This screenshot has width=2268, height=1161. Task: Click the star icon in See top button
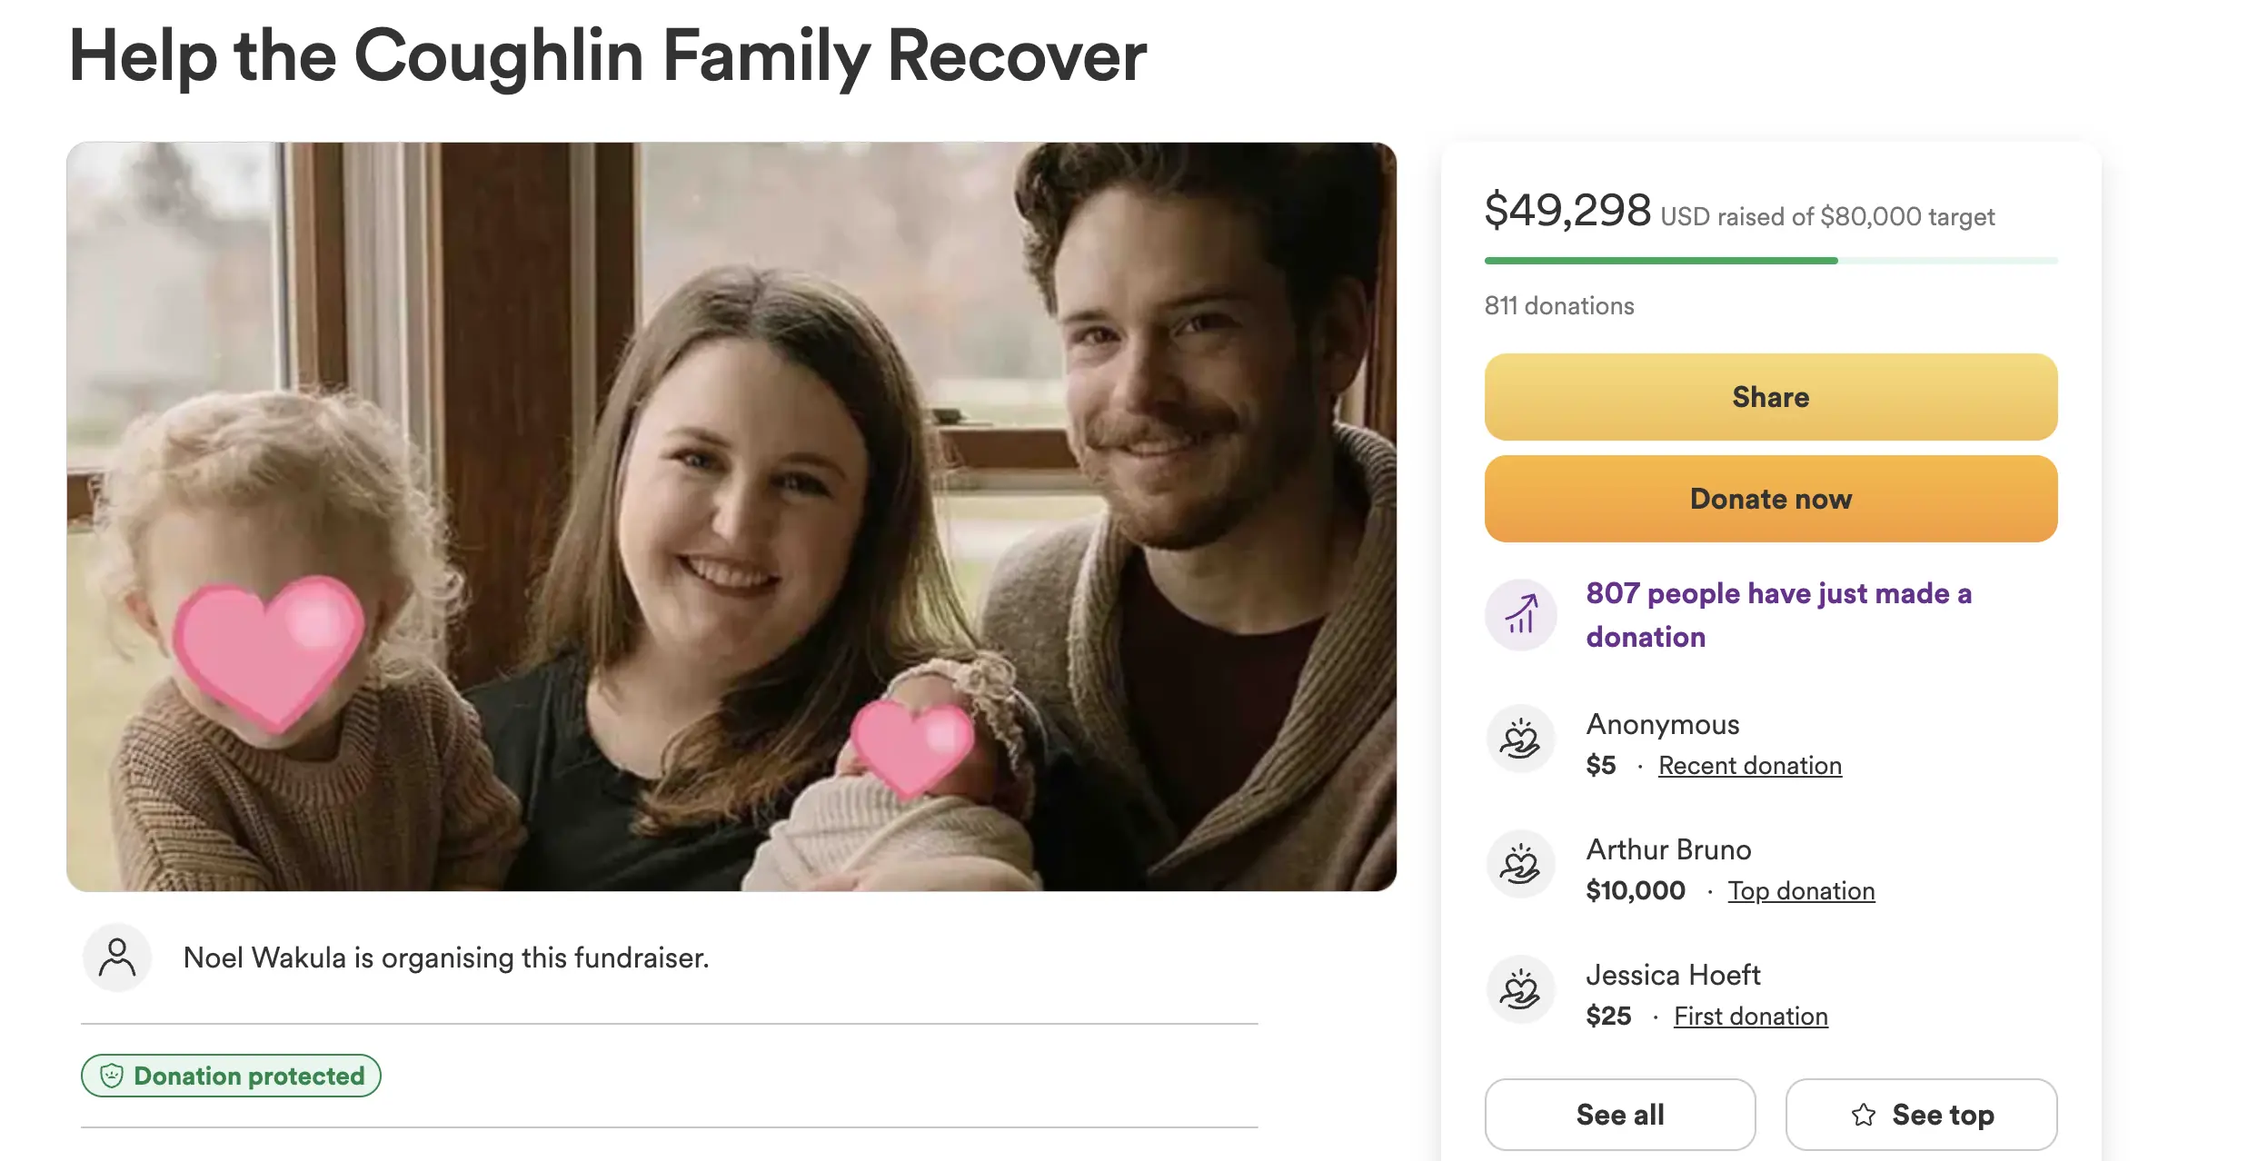coord(1864,1115)
